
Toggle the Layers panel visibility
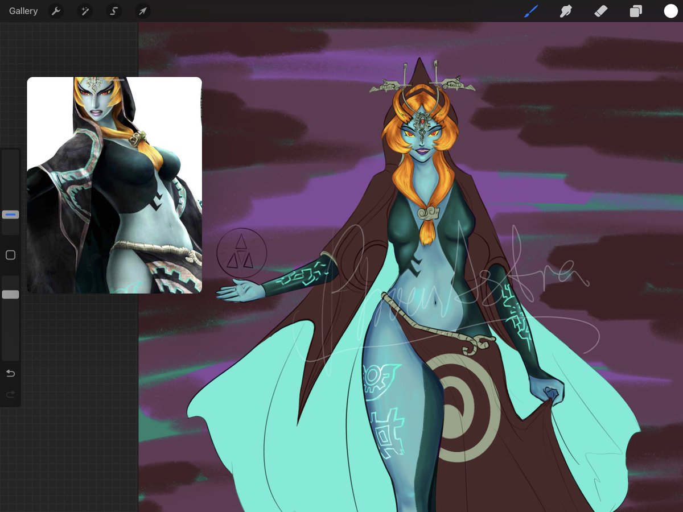pyautogui.click(x=636, y=11)
